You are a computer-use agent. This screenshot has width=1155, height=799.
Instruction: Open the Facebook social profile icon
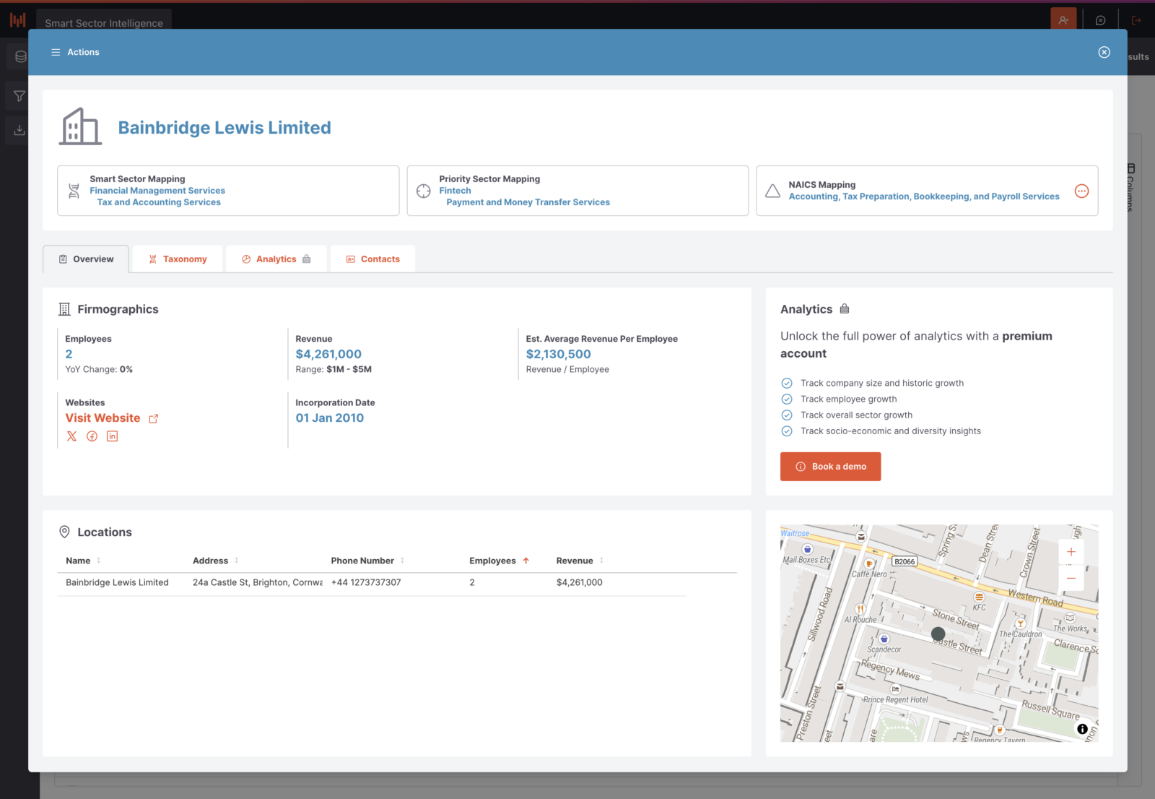[x=92, y=436]
